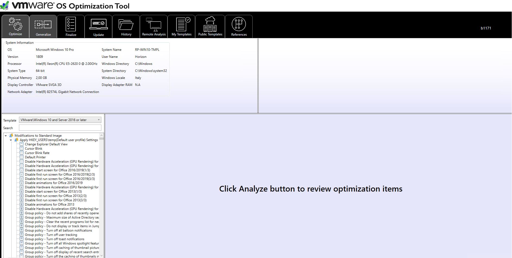Click the processor value Intel(R) Xeon(R) CPU
This screenshot has width=512, height=258.
[67, 63]
